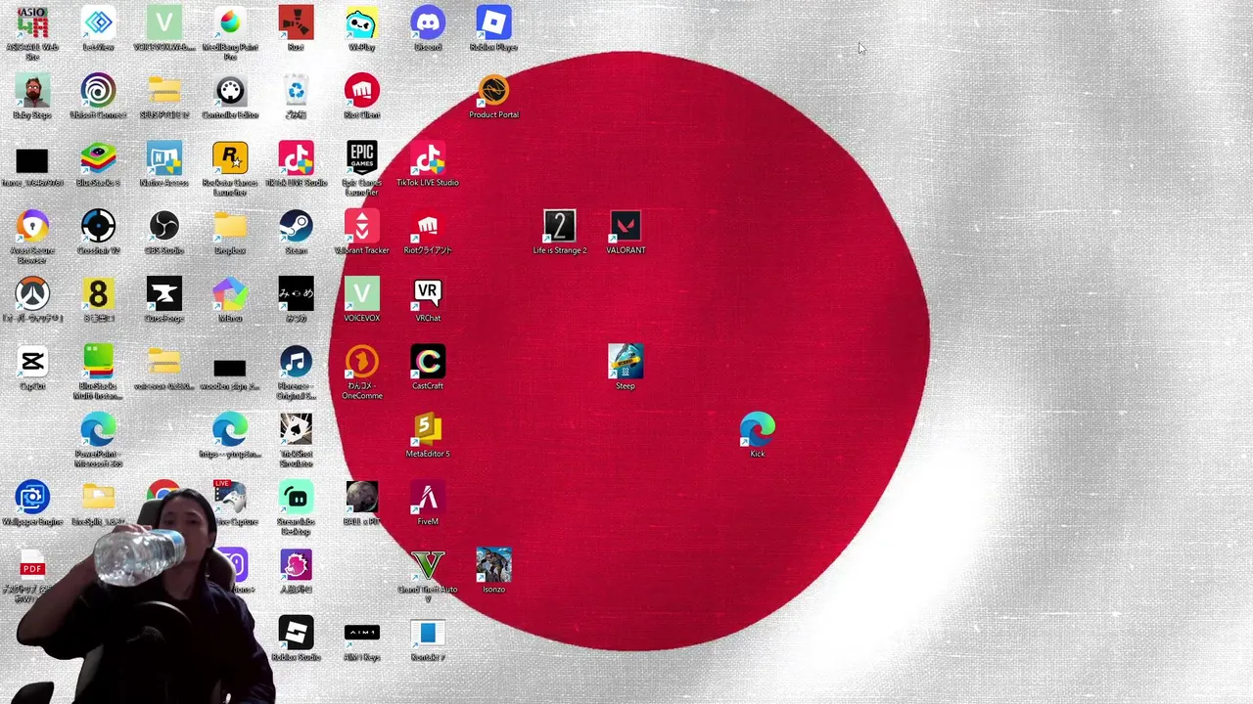Select the Steep game icon
The image size is (1253, 704).
[x=626, y=363]
